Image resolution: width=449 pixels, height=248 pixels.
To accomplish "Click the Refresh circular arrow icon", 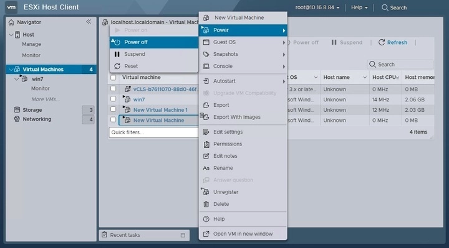I will coord(382,42).
